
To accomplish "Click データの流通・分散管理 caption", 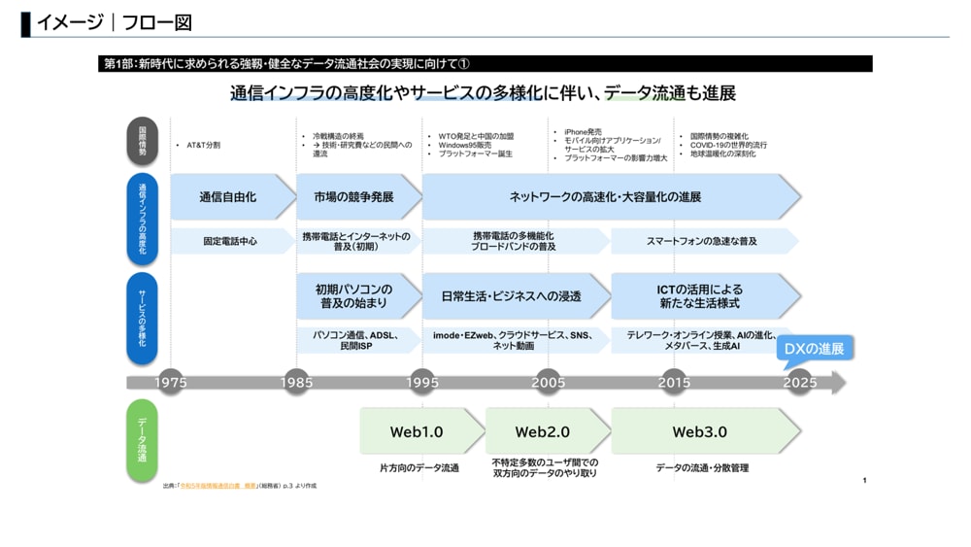I will point(702,468).
